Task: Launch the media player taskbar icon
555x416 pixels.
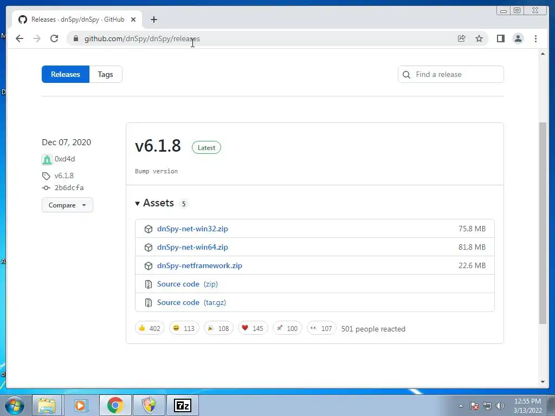Action: [80, 405]
